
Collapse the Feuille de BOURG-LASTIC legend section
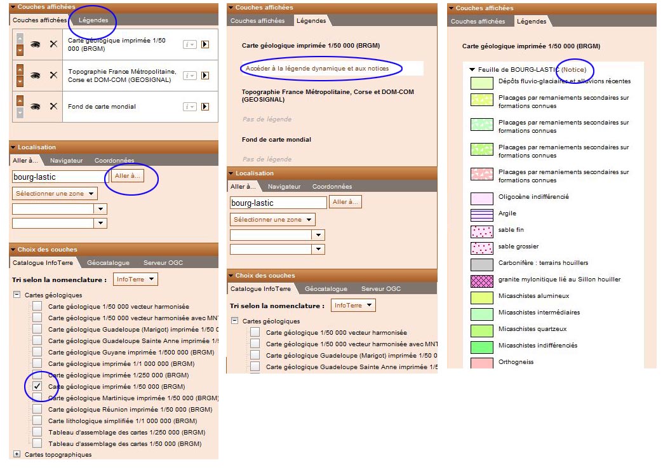point(472,69)
